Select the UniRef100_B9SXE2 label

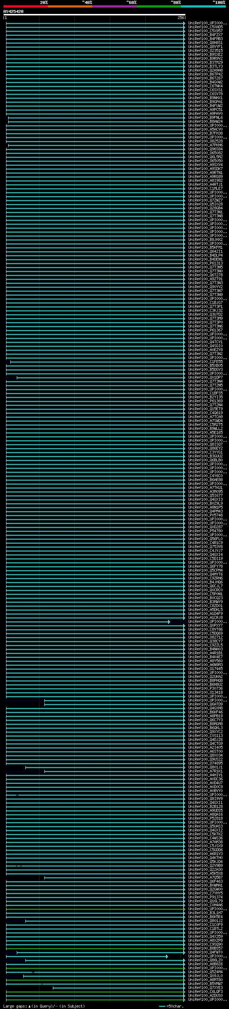pos(205,54)
